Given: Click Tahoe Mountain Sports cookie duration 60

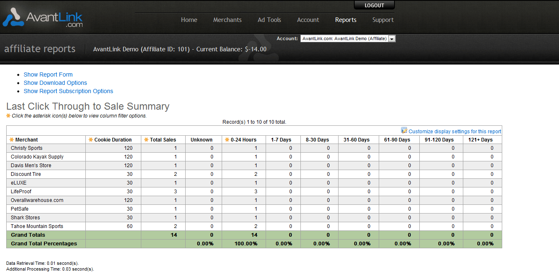Looking at the screenshot, I should (x=130, y=226).
